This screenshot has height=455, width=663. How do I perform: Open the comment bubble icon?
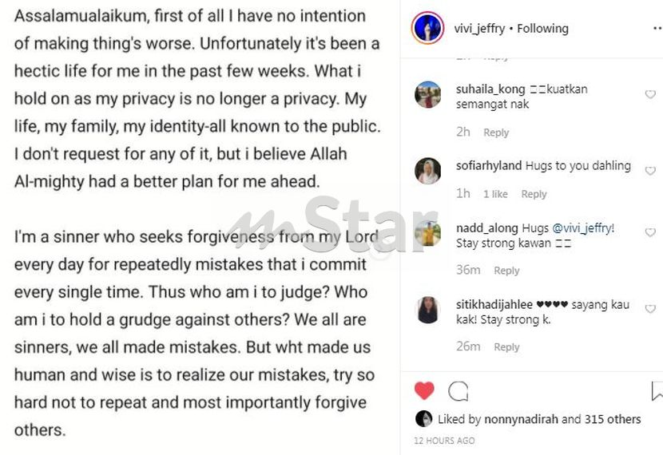(459, 391)
